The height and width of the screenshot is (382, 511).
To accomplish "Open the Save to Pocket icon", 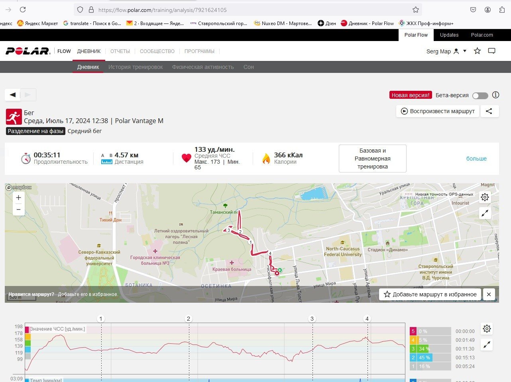I will click(473, 10).
